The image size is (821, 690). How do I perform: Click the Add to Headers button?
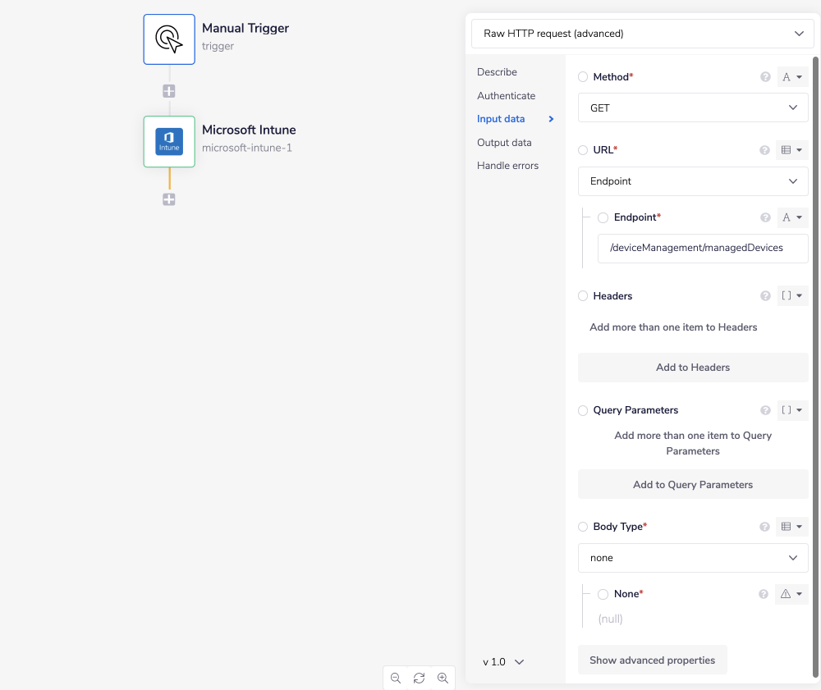(x=692, y=367)
